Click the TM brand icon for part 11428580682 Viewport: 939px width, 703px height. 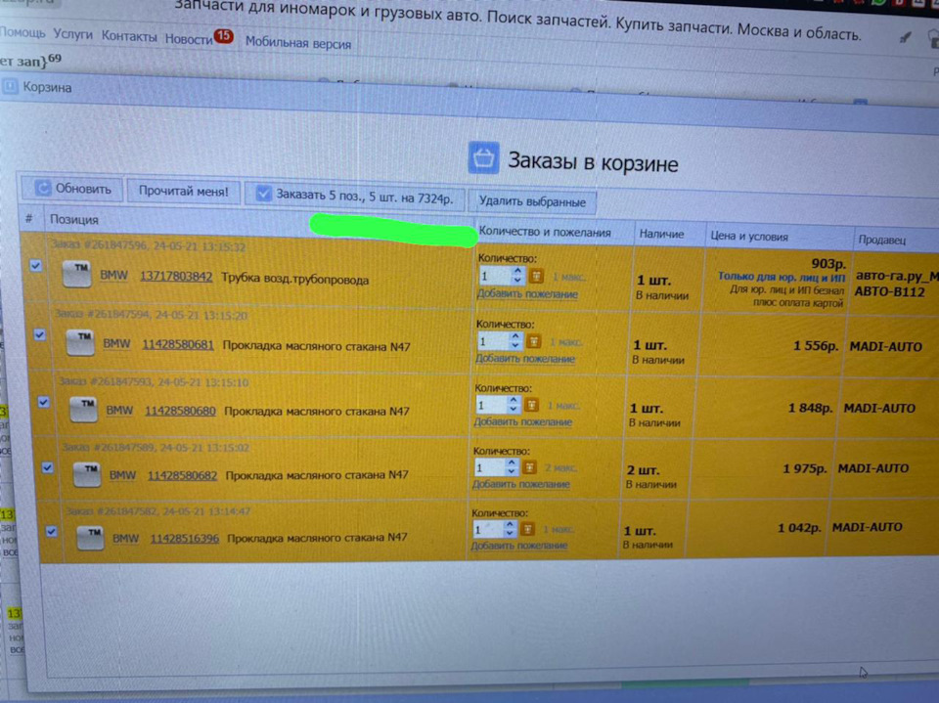[x=87, y=475]
